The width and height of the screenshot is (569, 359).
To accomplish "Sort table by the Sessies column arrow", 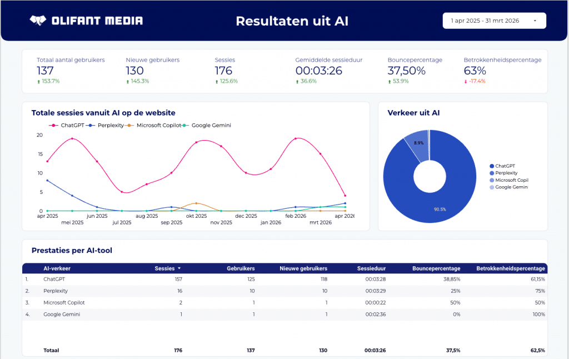I will point(179,268).
